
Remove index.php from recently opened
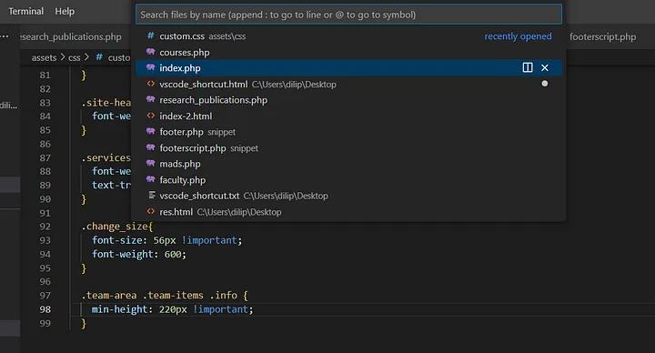tap(545, 67)
